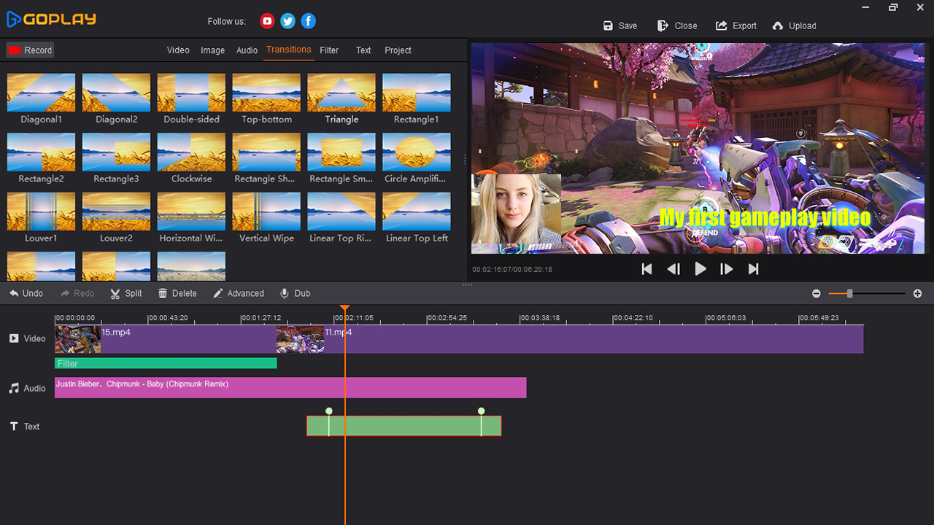The height and width of the screenshot is (525, 934).
Task: Click the Upload button
Action: [794, 26]
